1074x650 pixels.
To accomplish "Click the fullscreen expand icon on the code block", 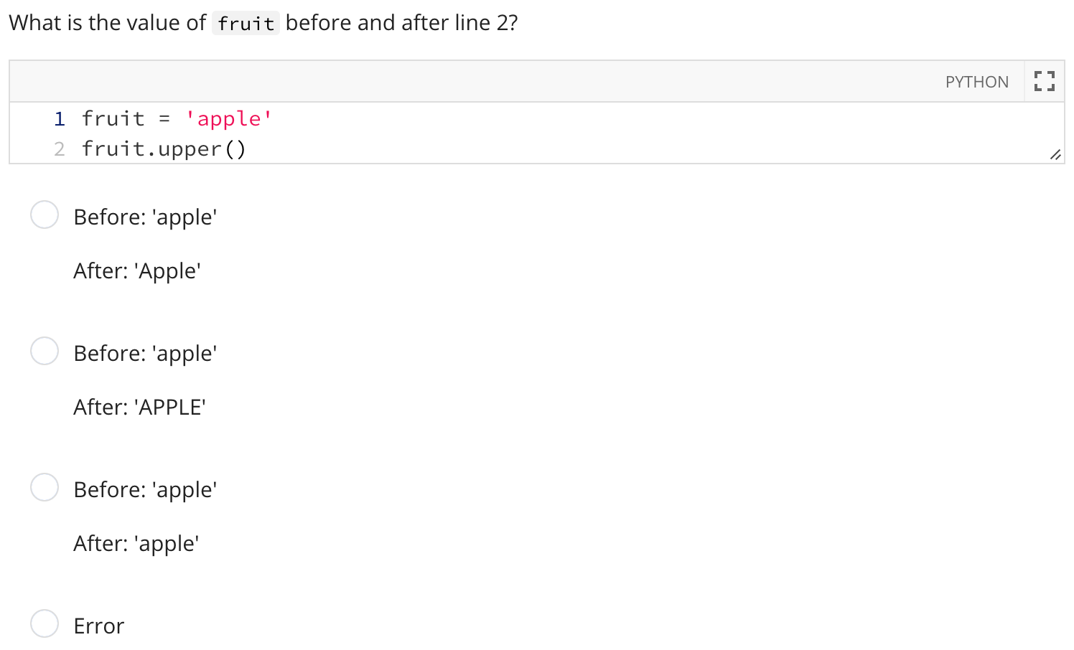I will coord(1043,80).
